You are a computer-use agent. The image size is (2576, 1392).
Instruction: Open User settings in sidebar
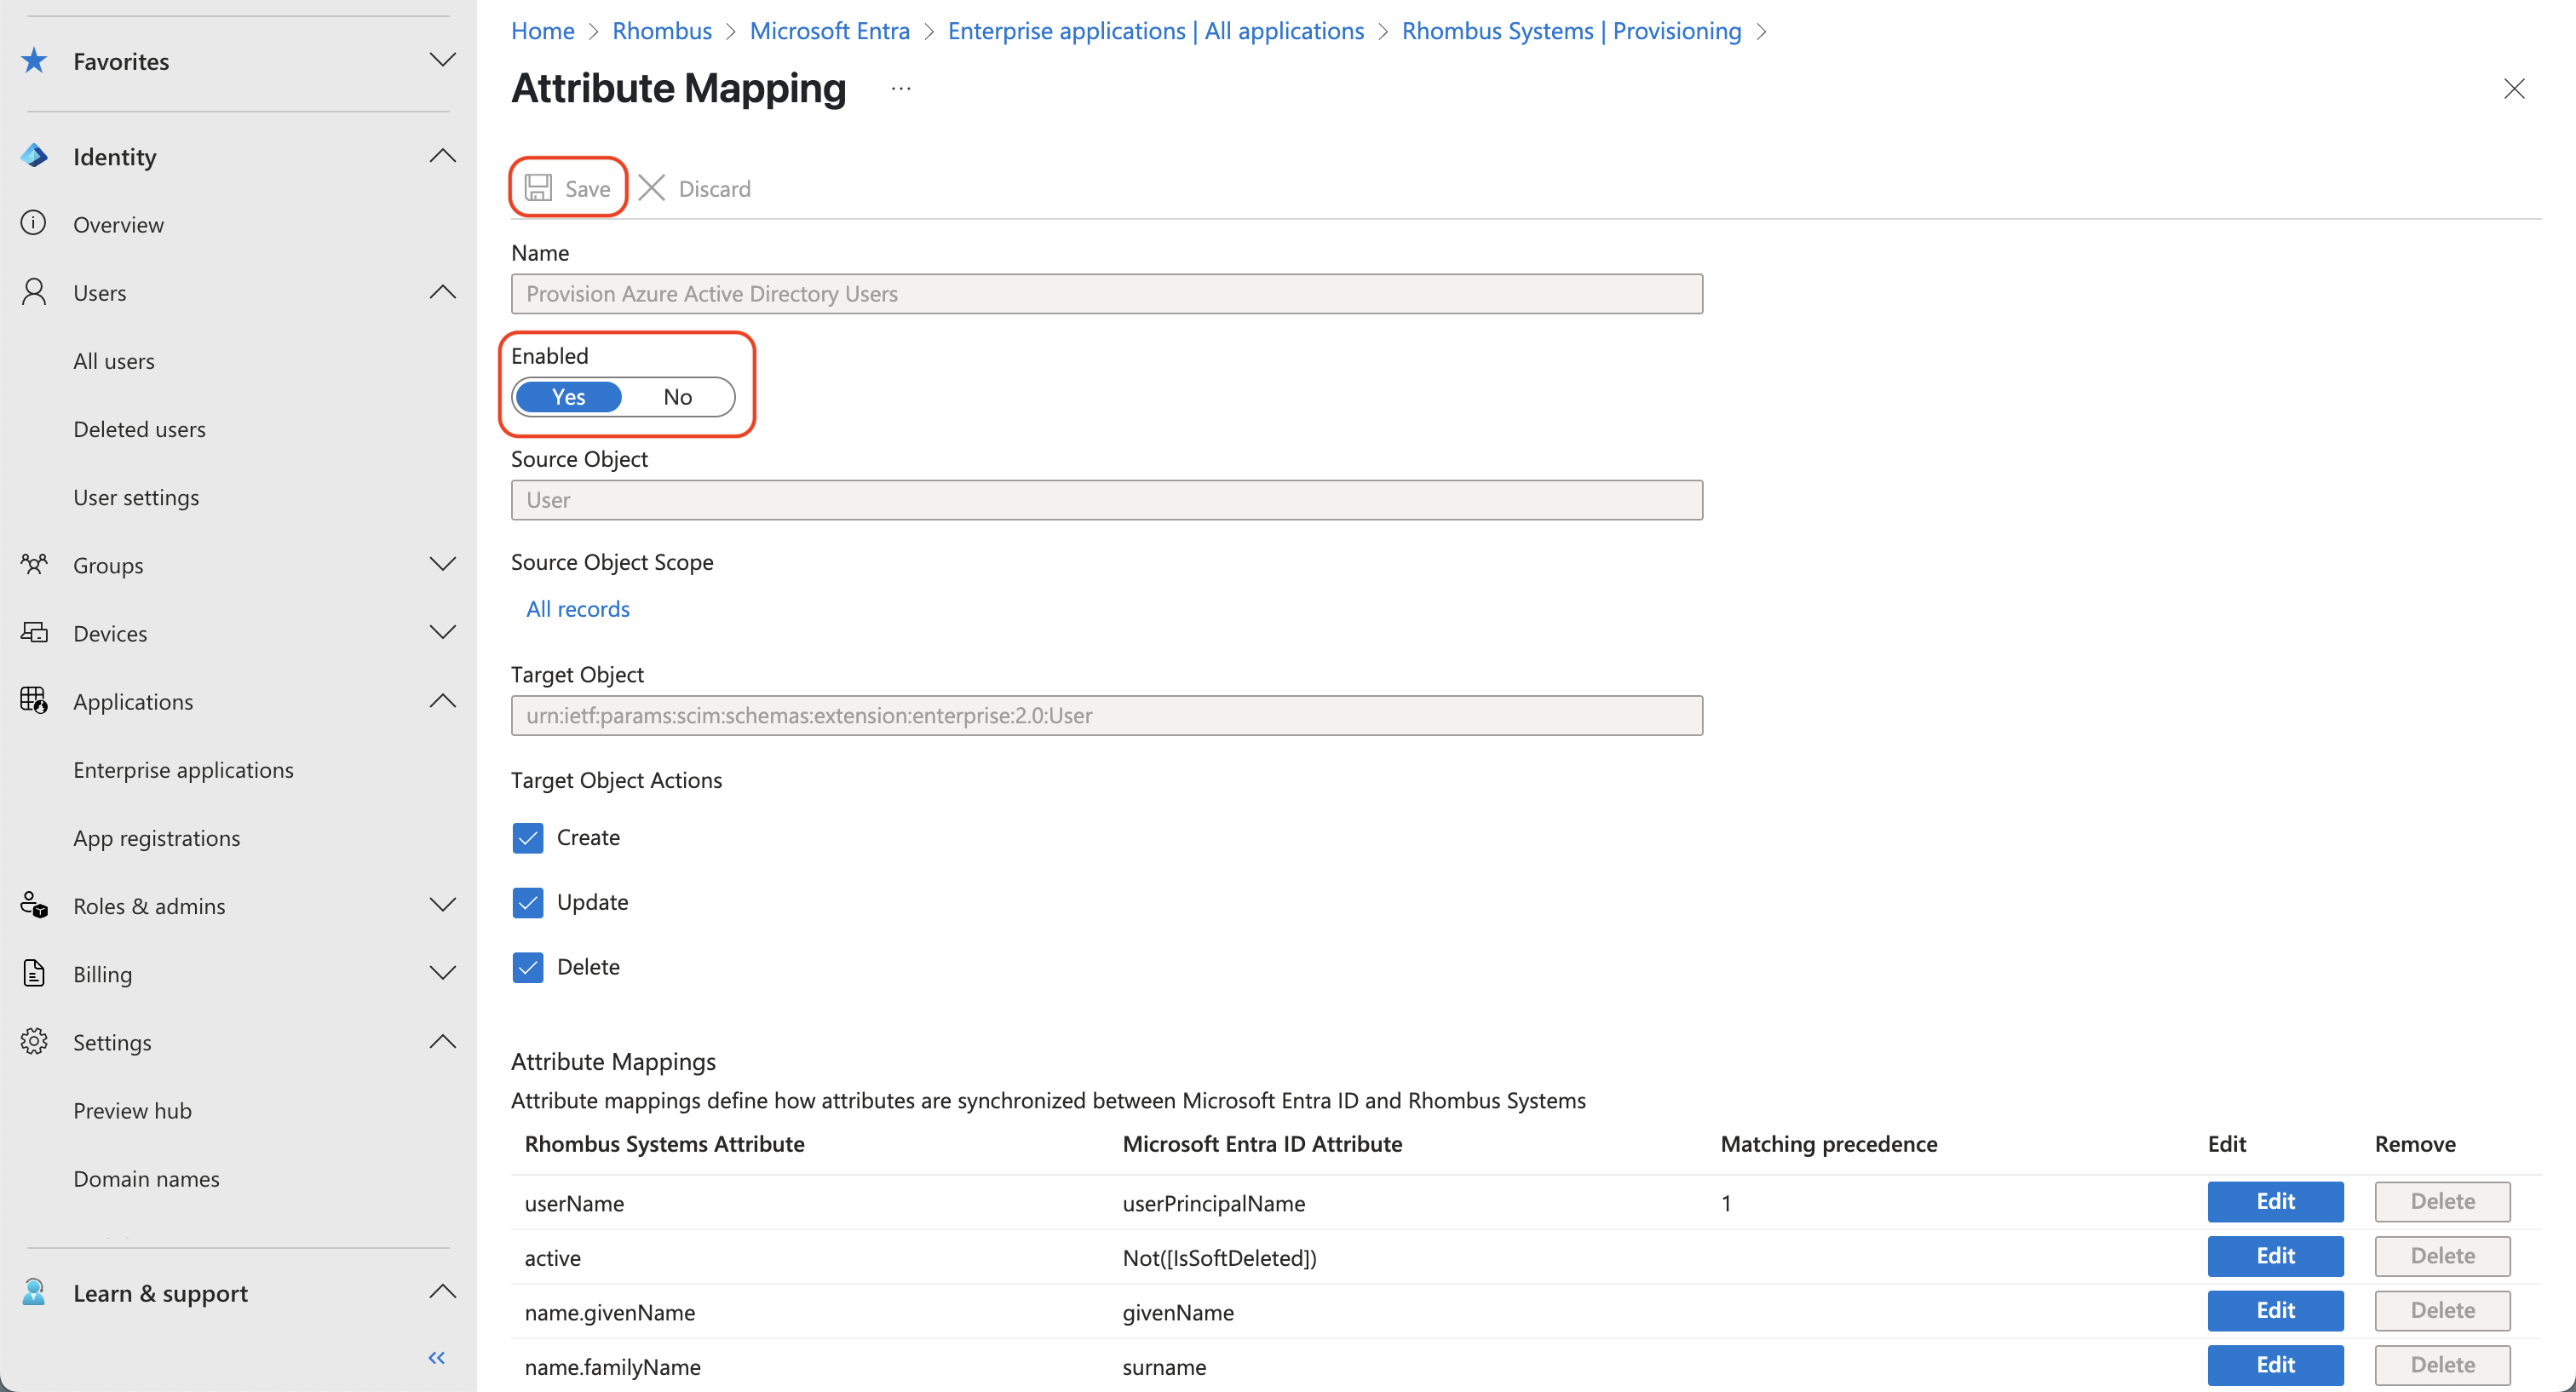click(136, 497)
